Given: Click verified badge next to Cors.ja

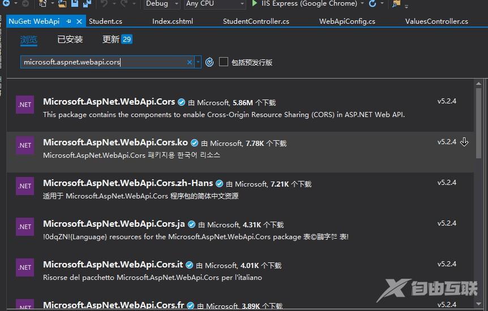Looking at the screenshot, I should [x=192, y=224].
